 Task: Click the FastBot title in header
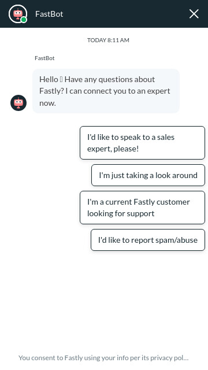49,14
